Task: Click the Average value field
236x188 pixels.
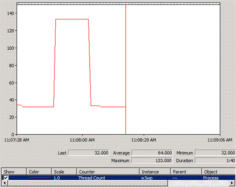Action: point(152,153)
